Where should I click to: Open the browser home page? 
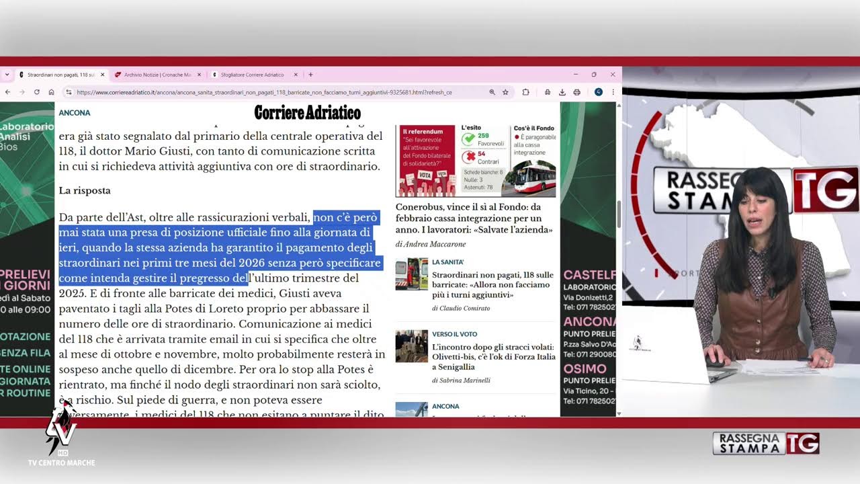point(51,92)
